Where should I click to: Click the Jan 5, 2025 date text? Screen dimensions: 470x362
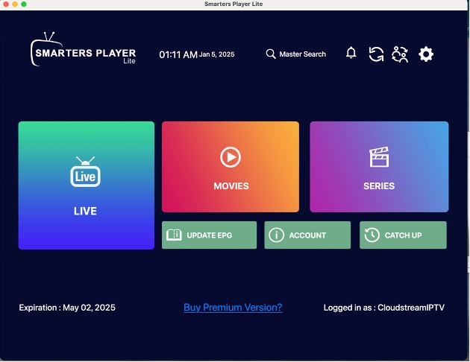coord(216,54)
